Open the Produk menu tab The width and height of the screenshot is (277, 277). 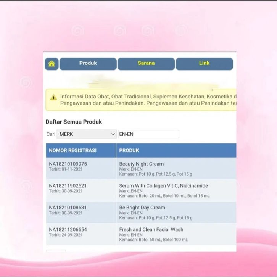tap(88, 64)
